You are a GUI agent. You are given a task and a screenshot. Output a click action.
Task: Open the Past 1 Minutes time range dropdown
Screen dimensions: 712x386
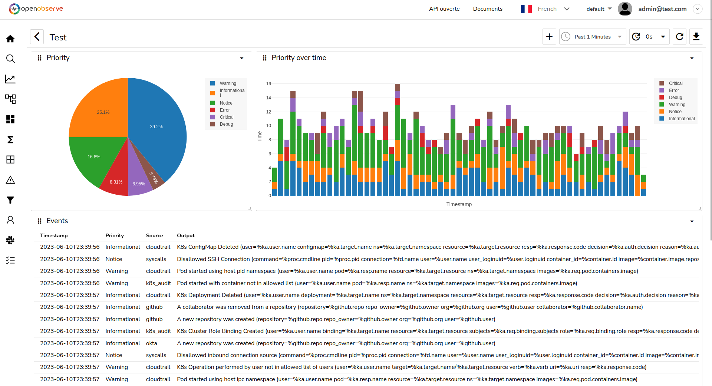592,37
